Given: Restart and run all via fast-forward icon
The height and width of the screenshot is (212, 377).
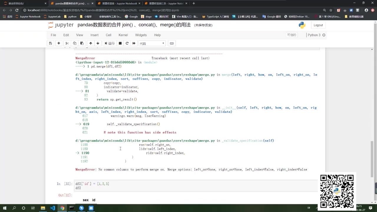Looking at the screenshot, I should point(134,43).
